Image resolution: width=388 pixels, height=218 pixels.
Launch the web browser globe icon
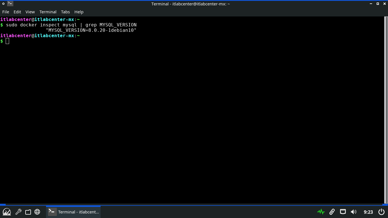point(37,212)
